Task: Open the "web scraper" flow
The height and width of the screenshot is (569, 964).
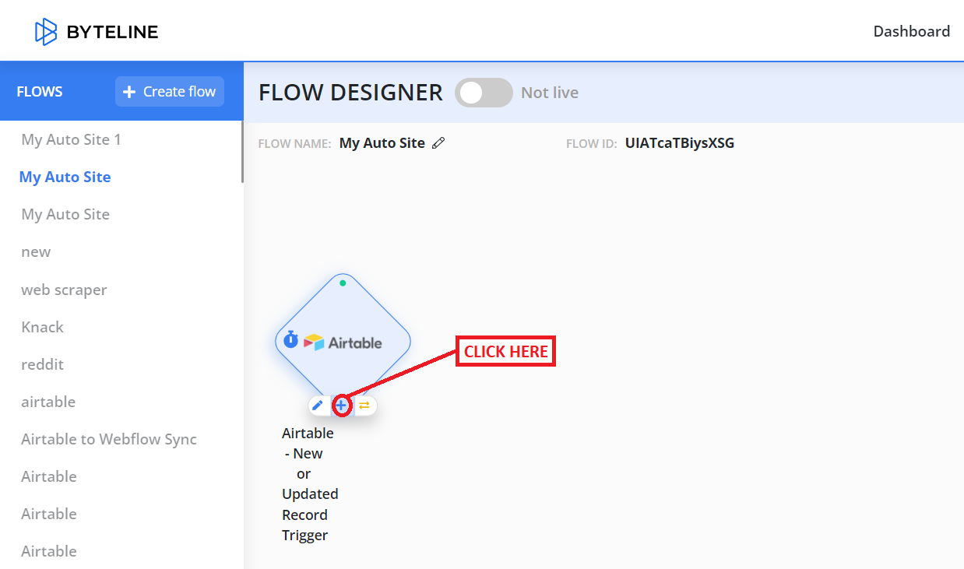Action: click(x=64, y=290)
